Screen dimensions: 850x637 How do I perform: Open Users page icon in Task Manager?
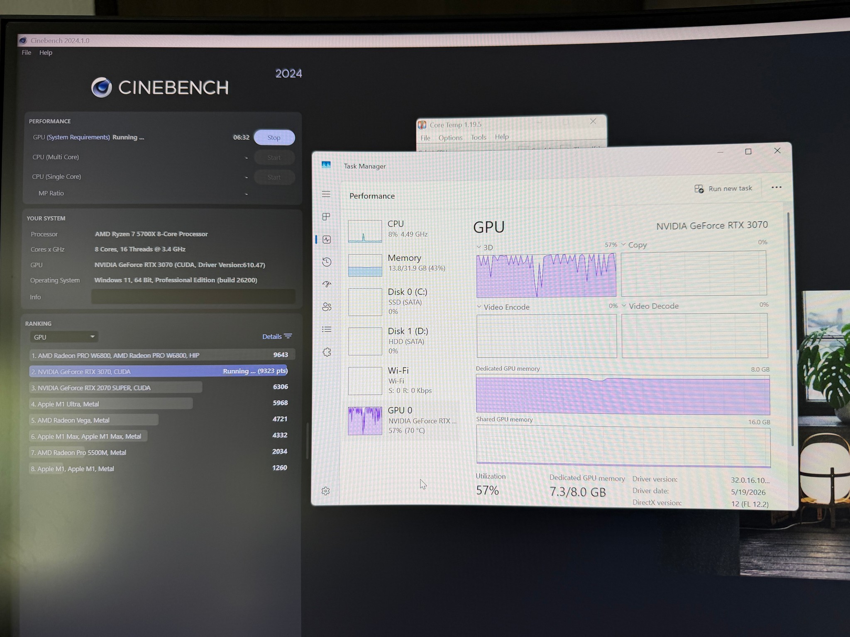click(x=327, y=307)
